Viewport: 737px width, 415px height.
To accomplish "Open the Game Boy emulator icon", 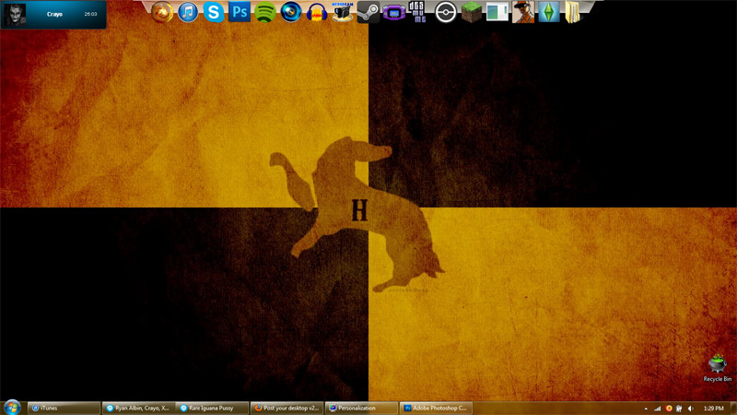I will [394, 12].
